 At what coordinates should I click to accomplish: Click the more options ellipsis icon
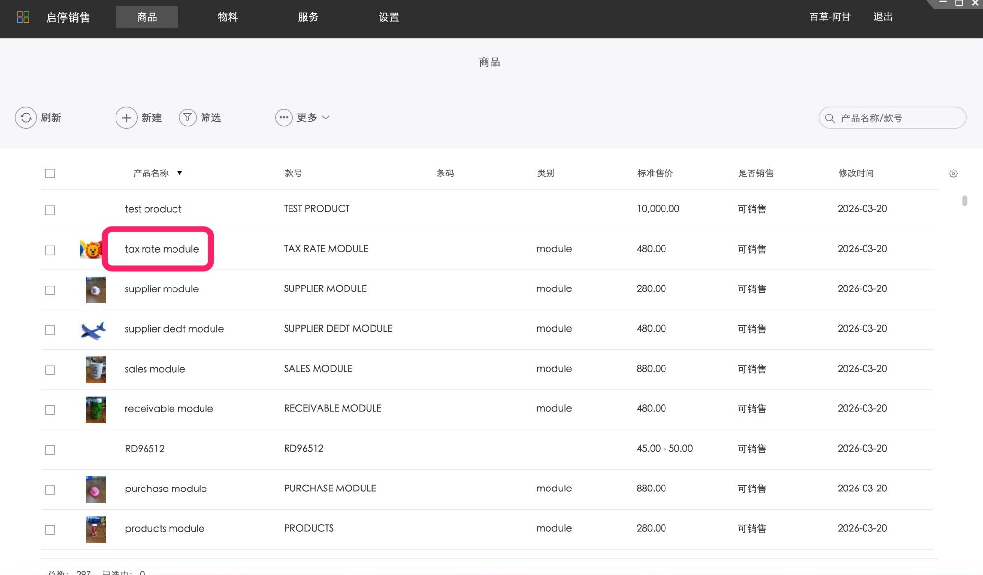pos(284,118)
